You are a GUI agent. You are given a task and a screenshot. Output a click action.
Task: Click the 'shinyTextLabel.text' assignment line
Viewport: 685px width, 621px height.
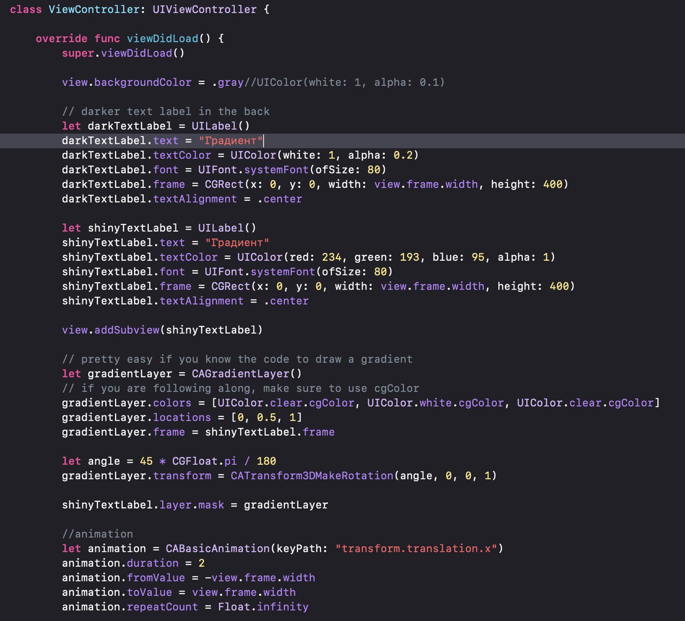[165, 243]
